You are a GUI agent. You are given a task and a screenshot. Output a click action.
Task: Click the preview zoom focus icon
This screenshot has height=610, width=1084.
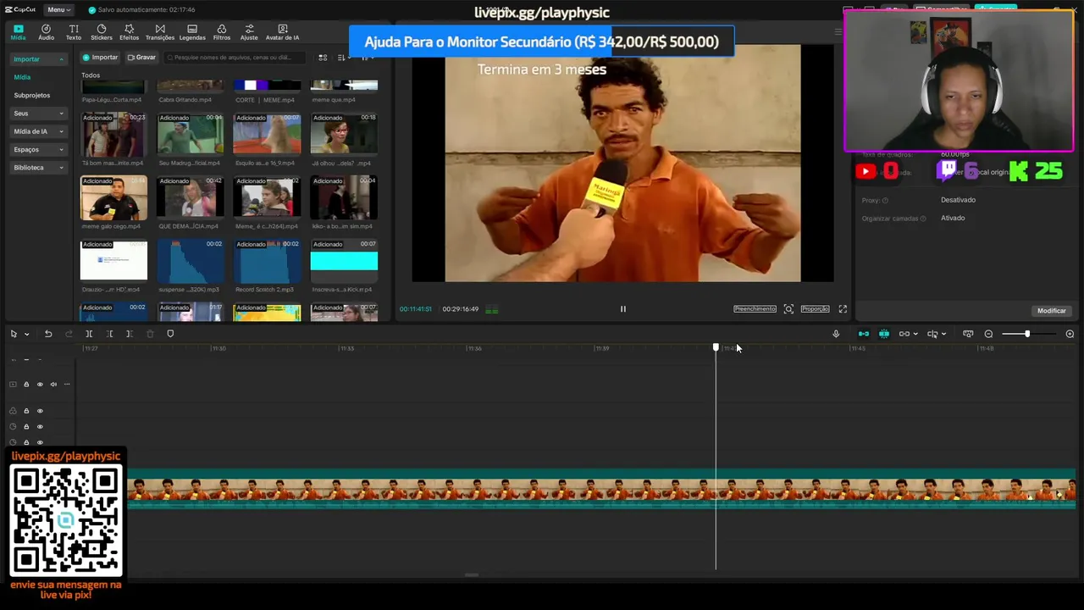[788, 309]
